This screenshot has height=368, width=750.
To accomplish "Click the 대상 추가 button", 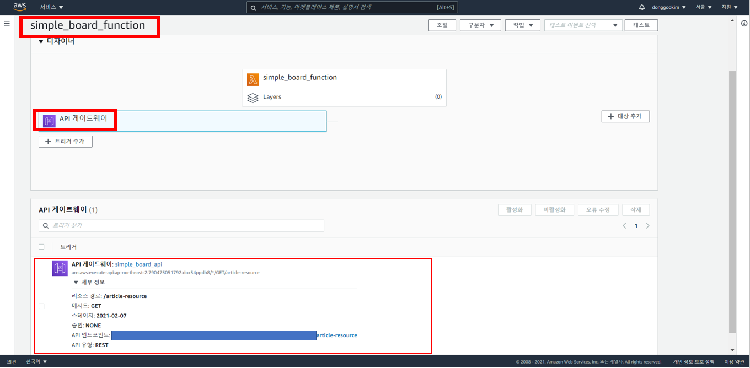I will (x=625, y=117).
